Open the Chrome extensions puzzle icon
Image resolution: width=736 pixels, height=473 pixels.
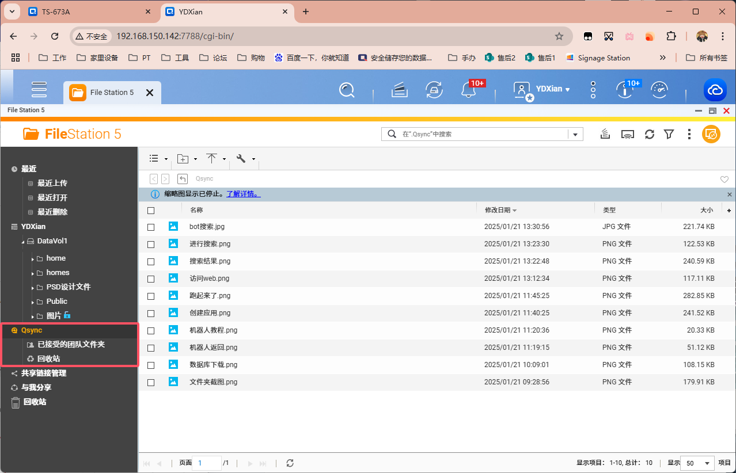click(671, 36)
